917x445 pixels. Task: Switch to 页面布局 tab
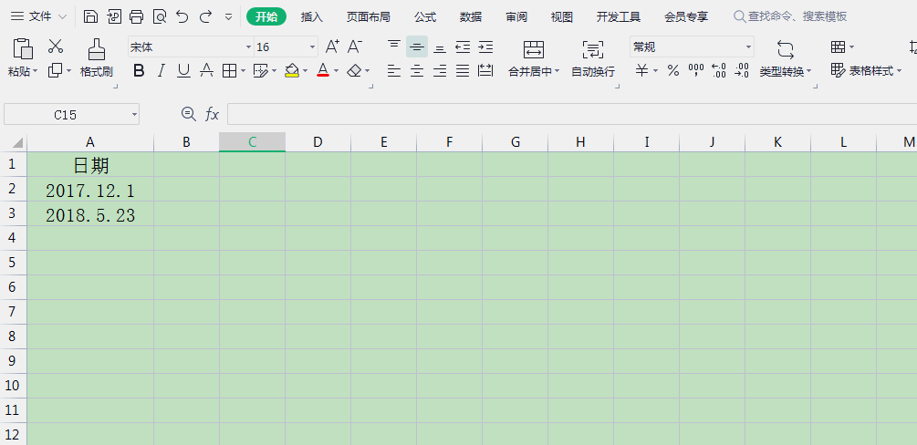pos(368,17)
